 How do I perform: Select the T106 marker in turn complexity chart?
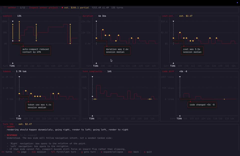pos(92,118)
